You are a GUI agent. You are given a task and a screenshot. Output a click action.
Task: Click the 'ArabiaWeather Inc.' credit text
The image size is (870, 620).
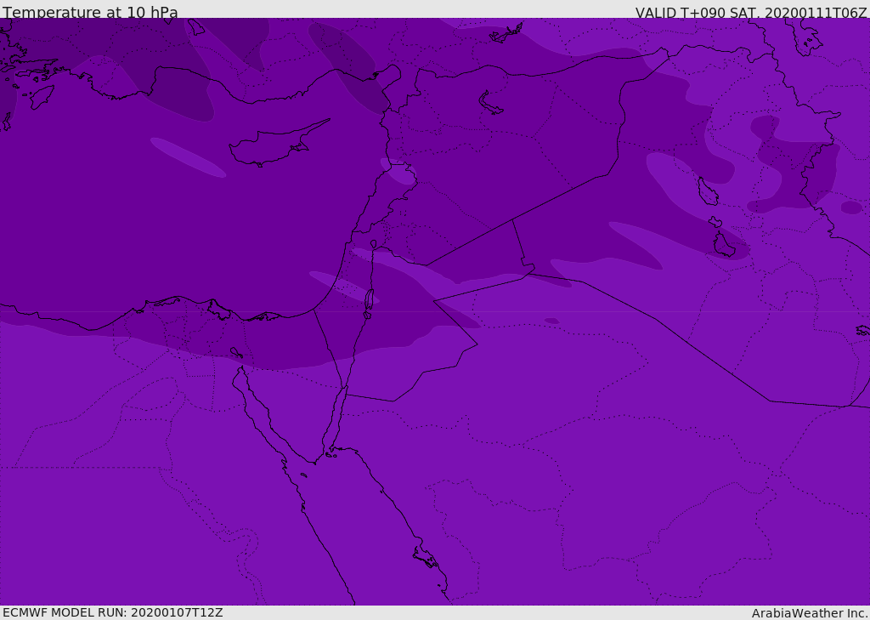(810, 613)
